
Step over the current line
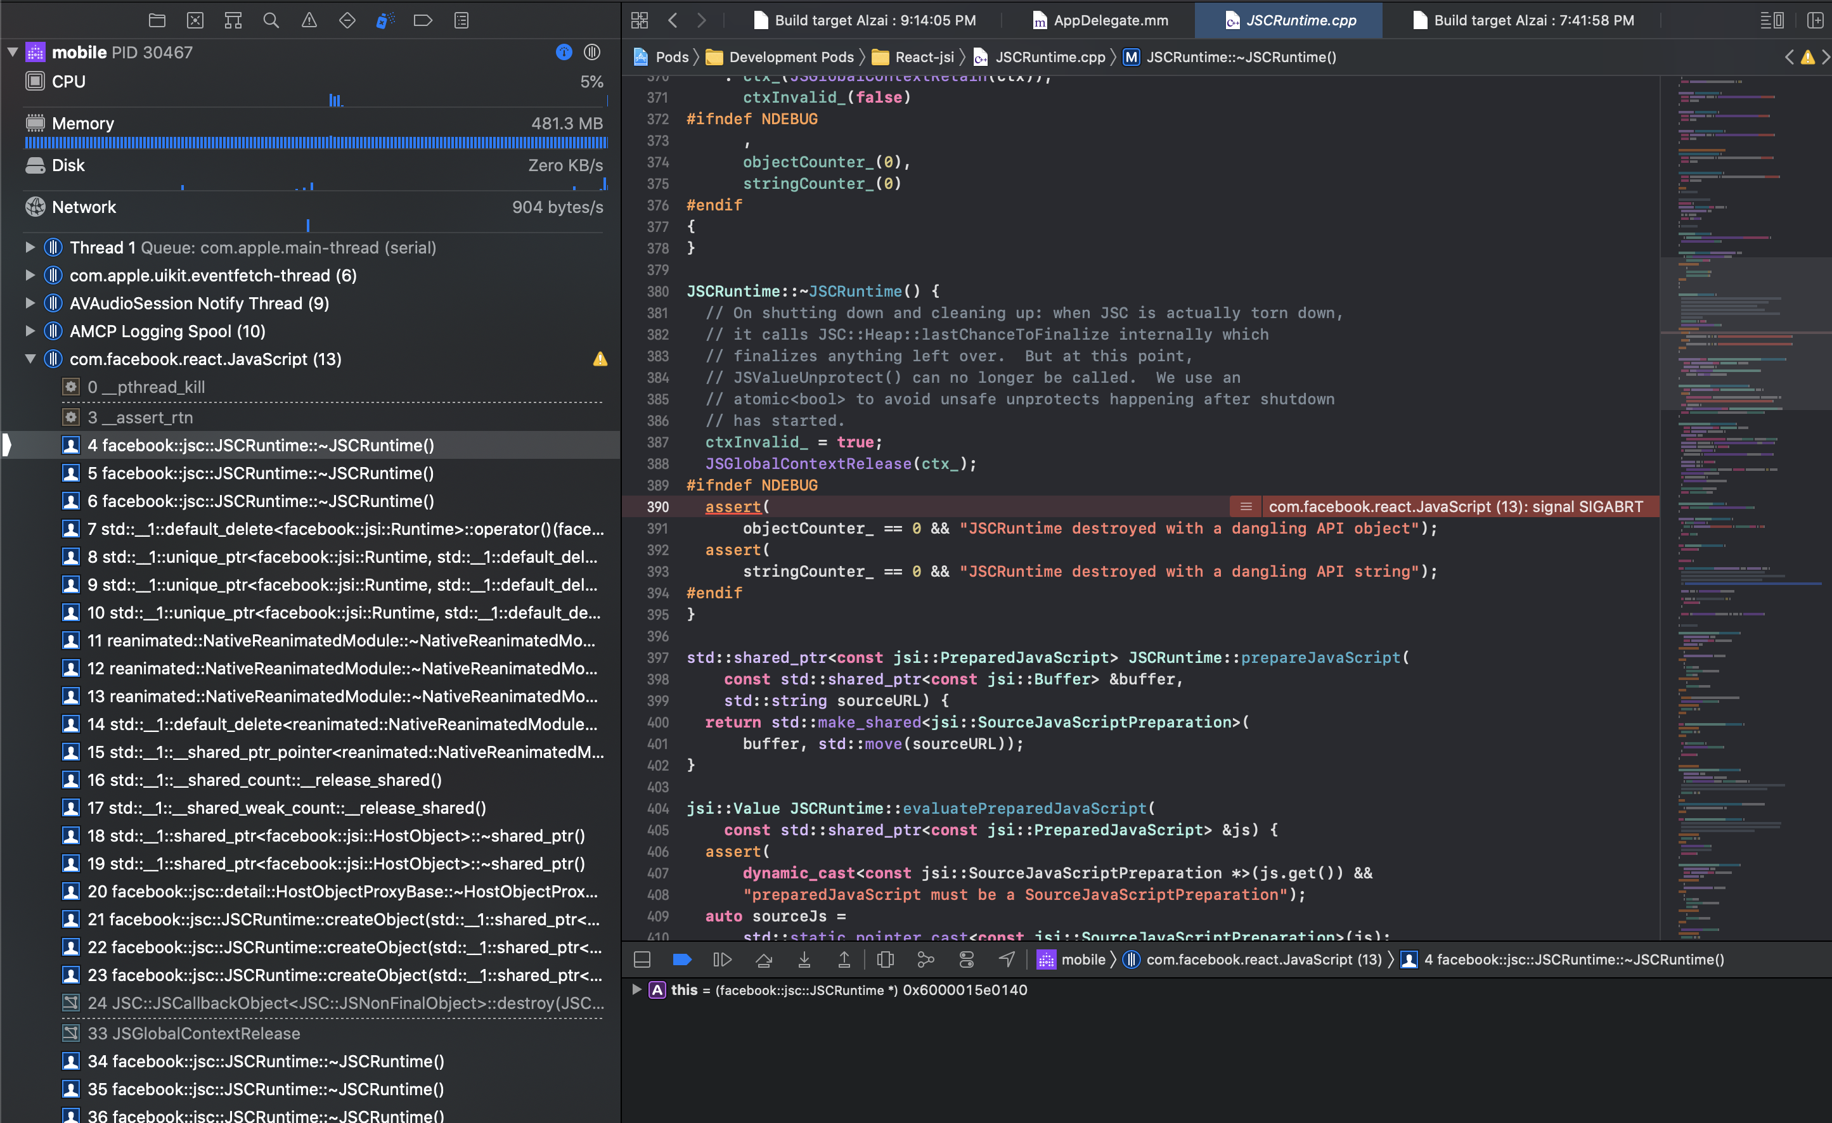coord(764,959)
